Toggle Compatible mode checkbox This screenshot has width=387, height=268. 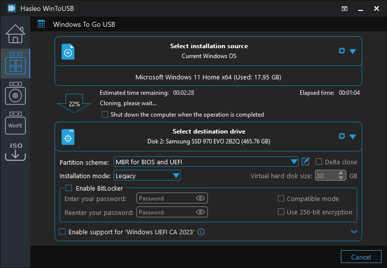[281, 199]
